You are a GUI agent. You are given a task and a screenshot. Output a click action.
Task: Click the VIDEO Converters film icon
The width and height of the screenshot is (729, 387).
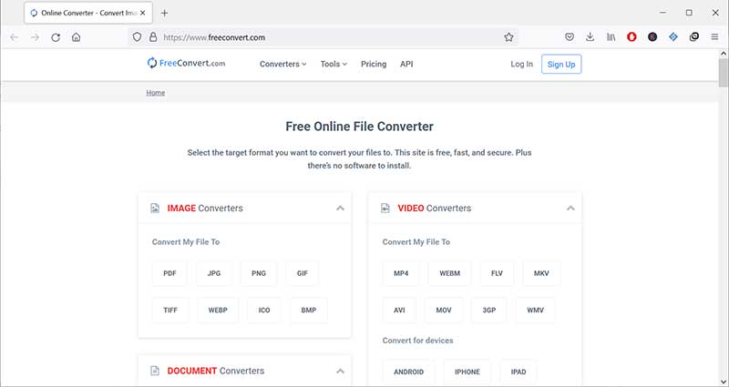click(385, 209)
